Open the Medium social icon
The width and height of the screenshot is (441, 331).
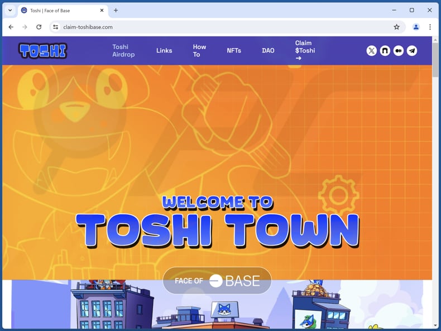coord(398,51)
